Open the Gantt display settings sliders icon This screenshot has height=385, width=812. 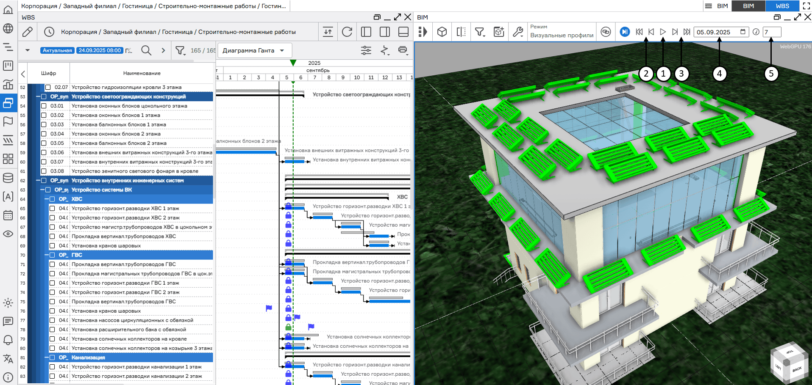pos(366,50)
